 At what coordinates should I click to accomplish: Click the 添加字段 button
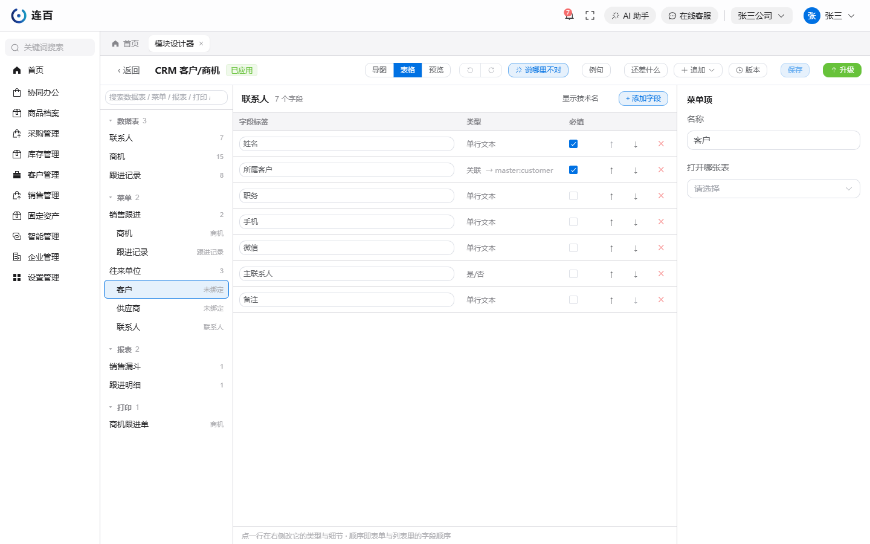(x=643, y=99)
